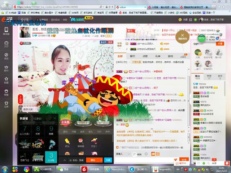231x173 pixels.
Task: Open the first guardian avatar in guardian list
Action: 198,52
